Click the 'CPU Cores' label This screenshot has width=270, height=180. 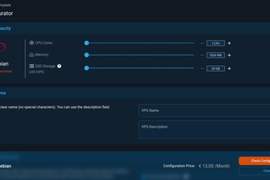[44, 43]
